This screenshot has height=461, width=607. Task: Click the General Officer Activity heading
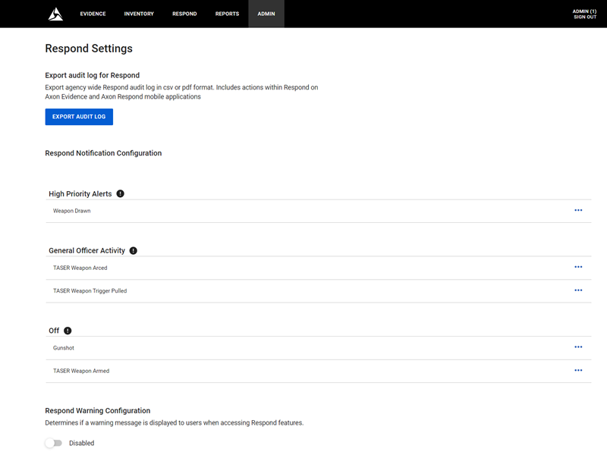click(x=87, y=251)
